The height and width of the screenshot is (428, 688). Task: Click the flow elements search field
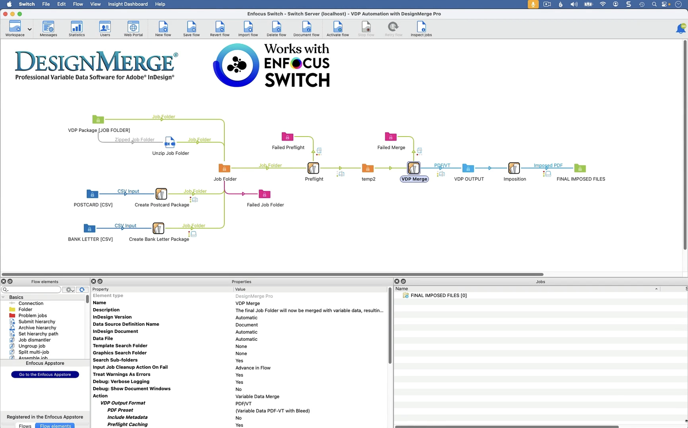(x=31, y=289)
